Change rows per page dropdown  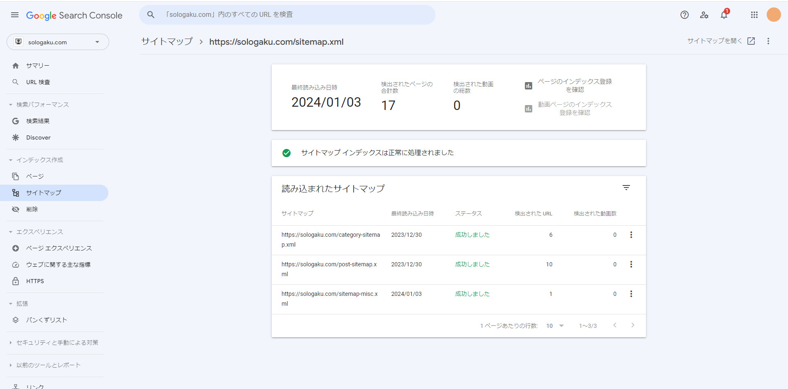[554, 326]
